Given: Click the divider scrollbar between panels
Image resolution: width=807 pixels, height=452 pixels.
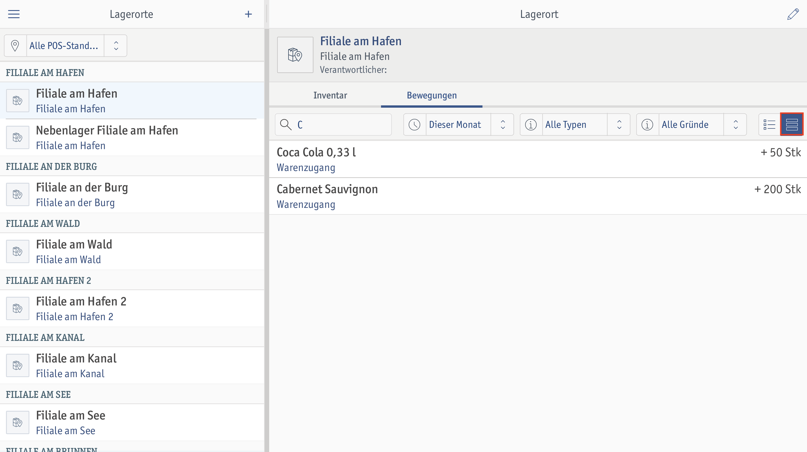Looking at the screenshot, I should (x=267, y=240).
